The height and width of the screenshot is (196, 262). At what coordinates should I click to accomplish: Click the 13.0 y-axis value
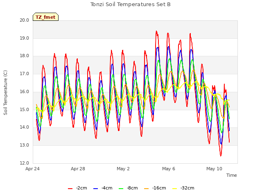coord(25,145)
